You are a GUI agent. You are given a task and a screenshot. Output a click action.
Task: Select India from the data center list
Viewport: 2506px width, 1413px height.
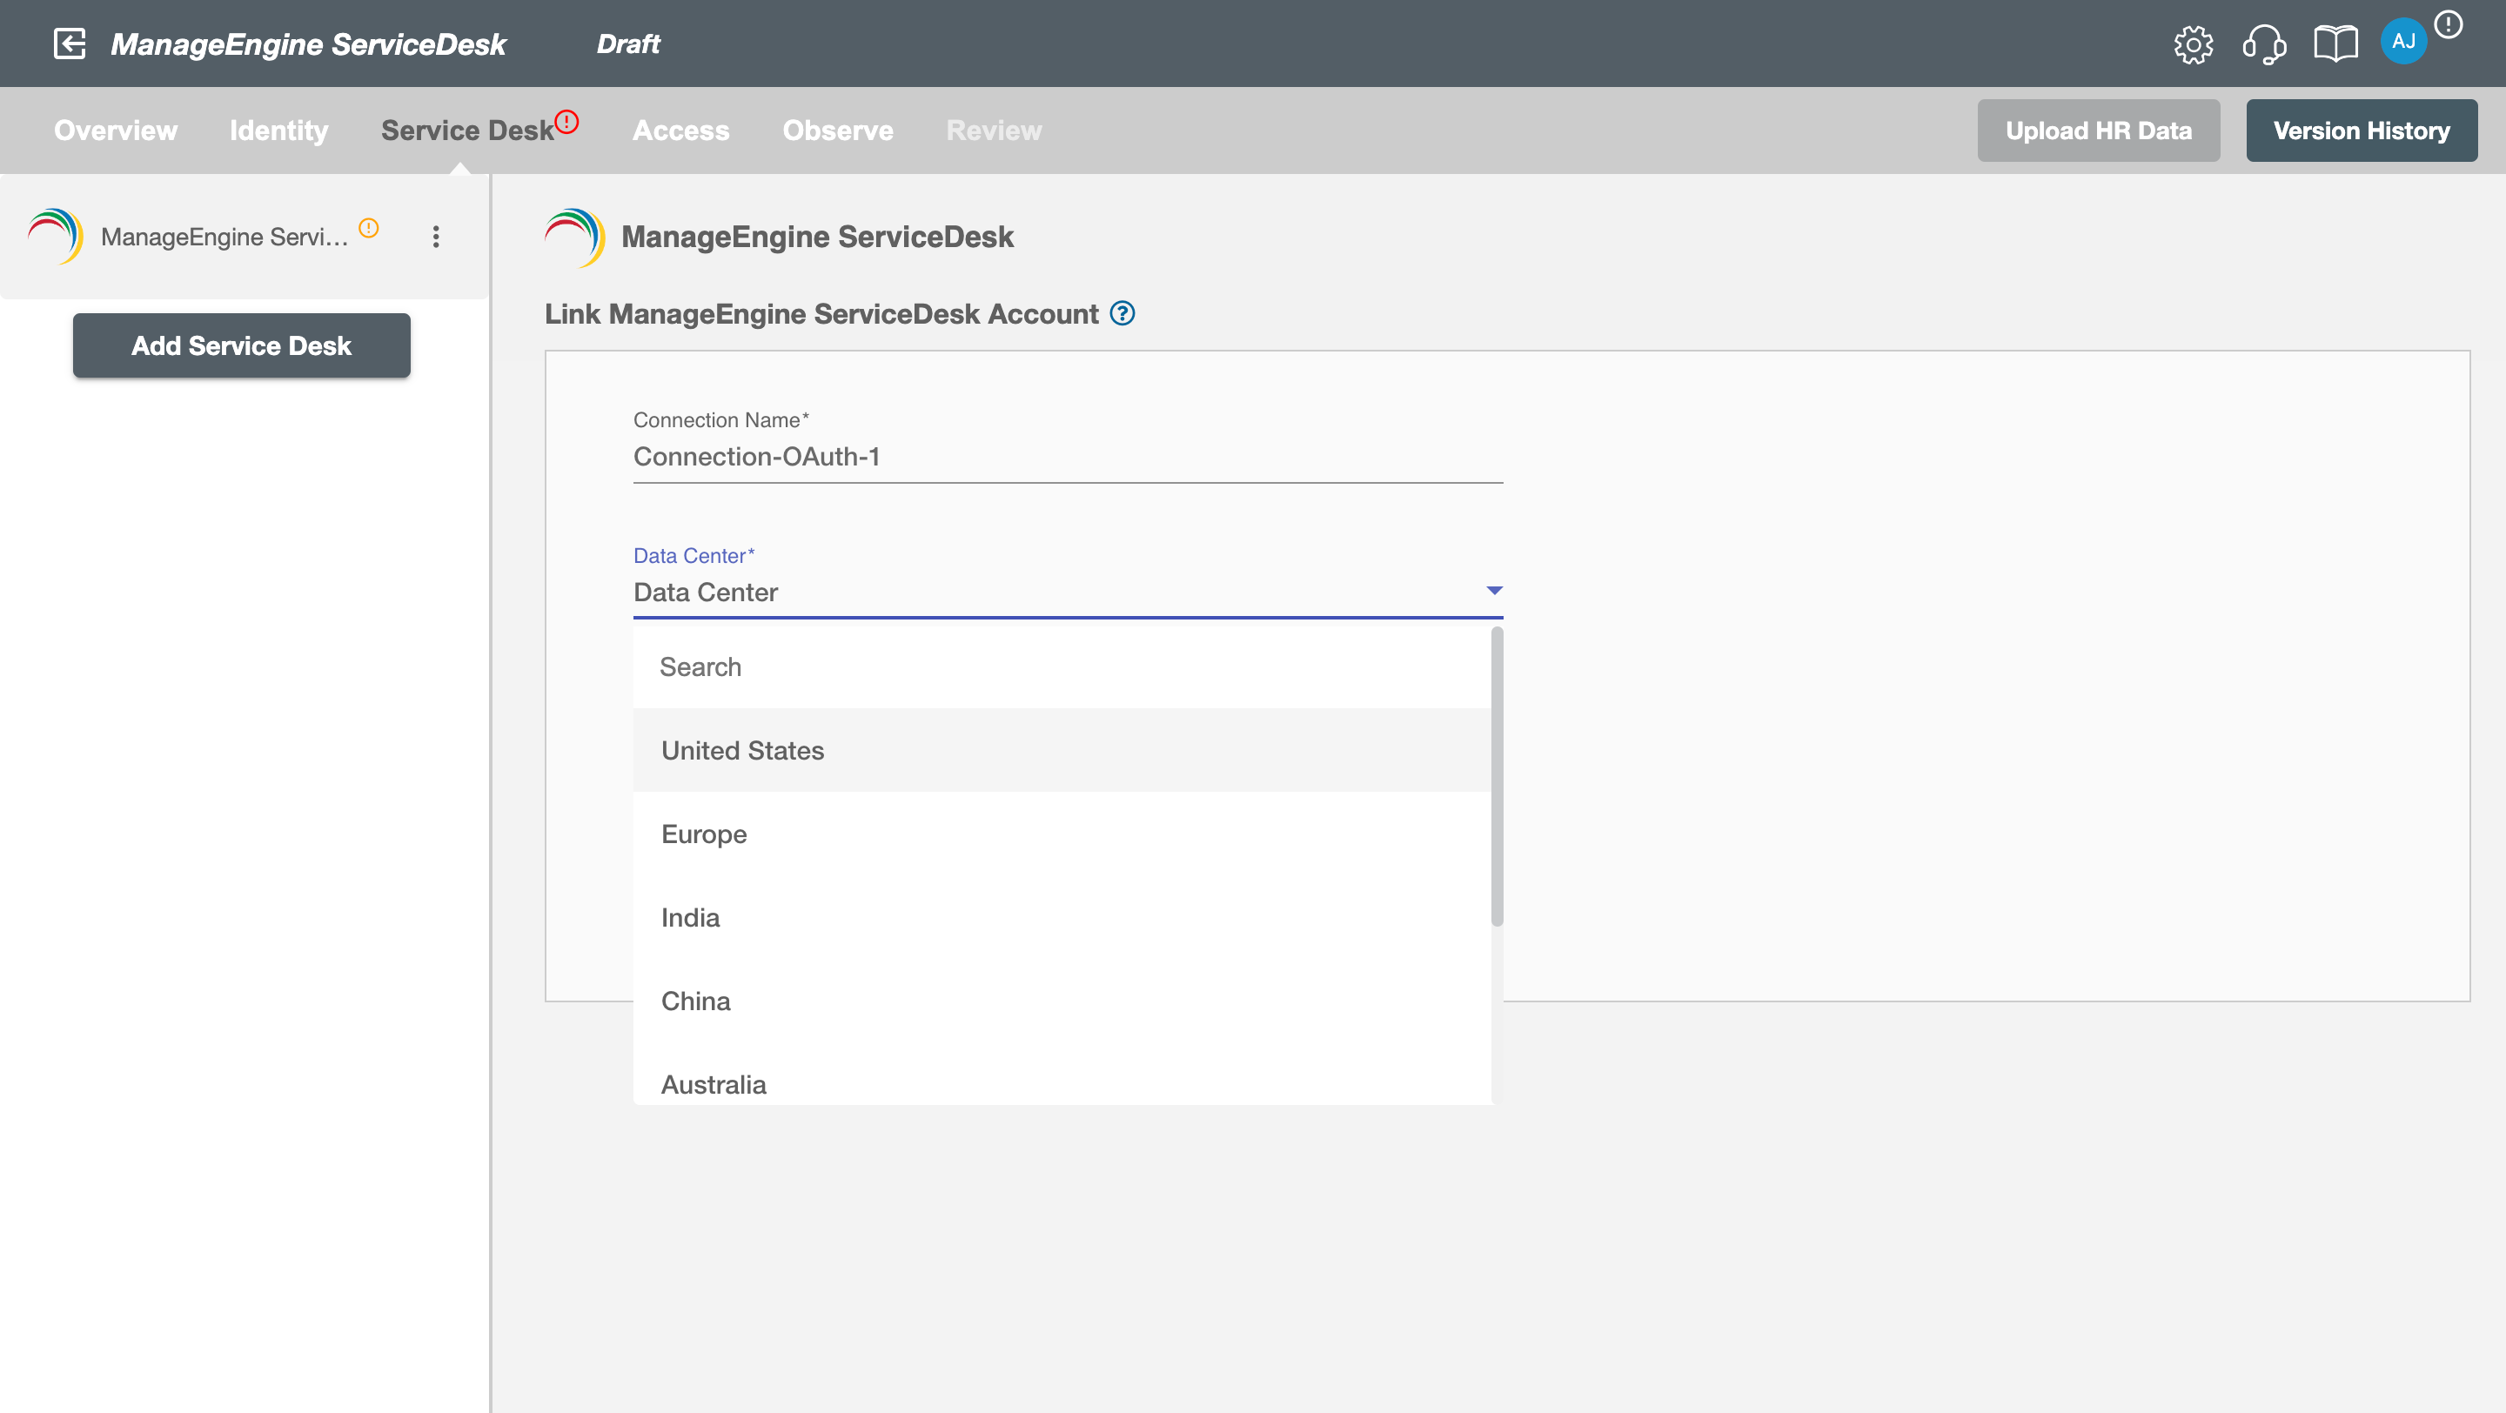(x=690, y=917)
